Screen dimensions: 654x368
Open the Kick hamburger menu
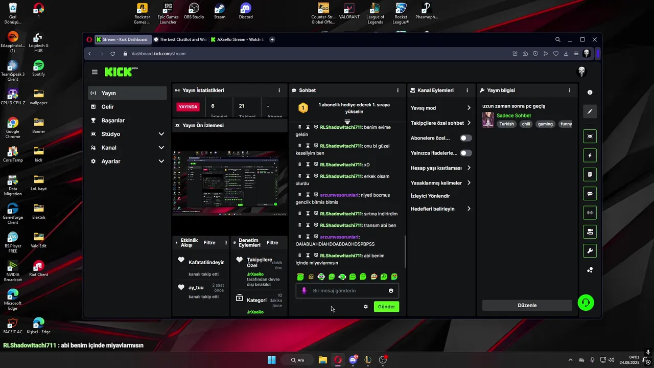coord(95,72)
